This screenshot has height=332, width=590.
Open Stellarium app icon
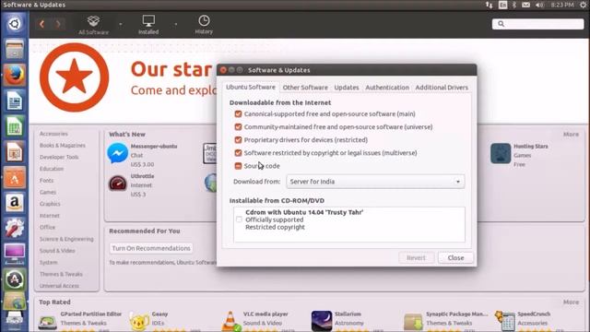[x=322, y=321]
